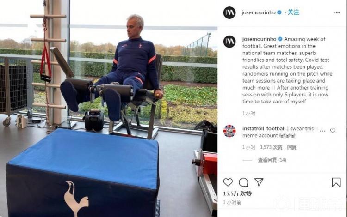
Task: Open the 15.5万 次赞 likes list
Action: pyautogui.click(x=237, y=193)
